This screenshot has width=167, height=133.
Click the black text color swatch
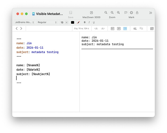(73, 22)
